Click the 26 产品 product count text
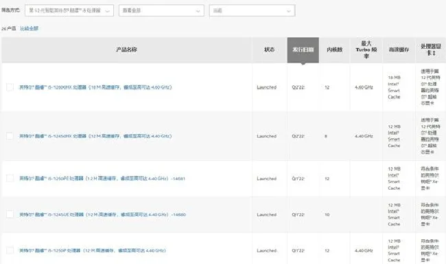 click(x=8, y=29)
